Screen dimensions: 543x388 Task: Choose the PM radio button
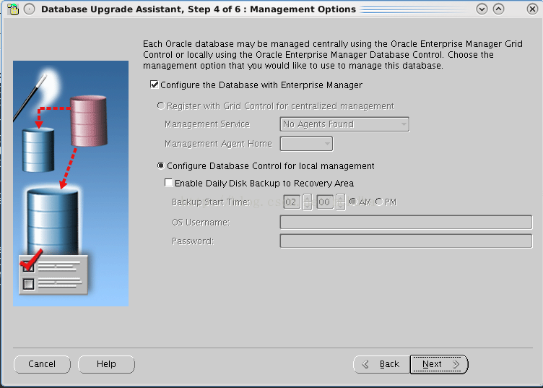point(379,202)
